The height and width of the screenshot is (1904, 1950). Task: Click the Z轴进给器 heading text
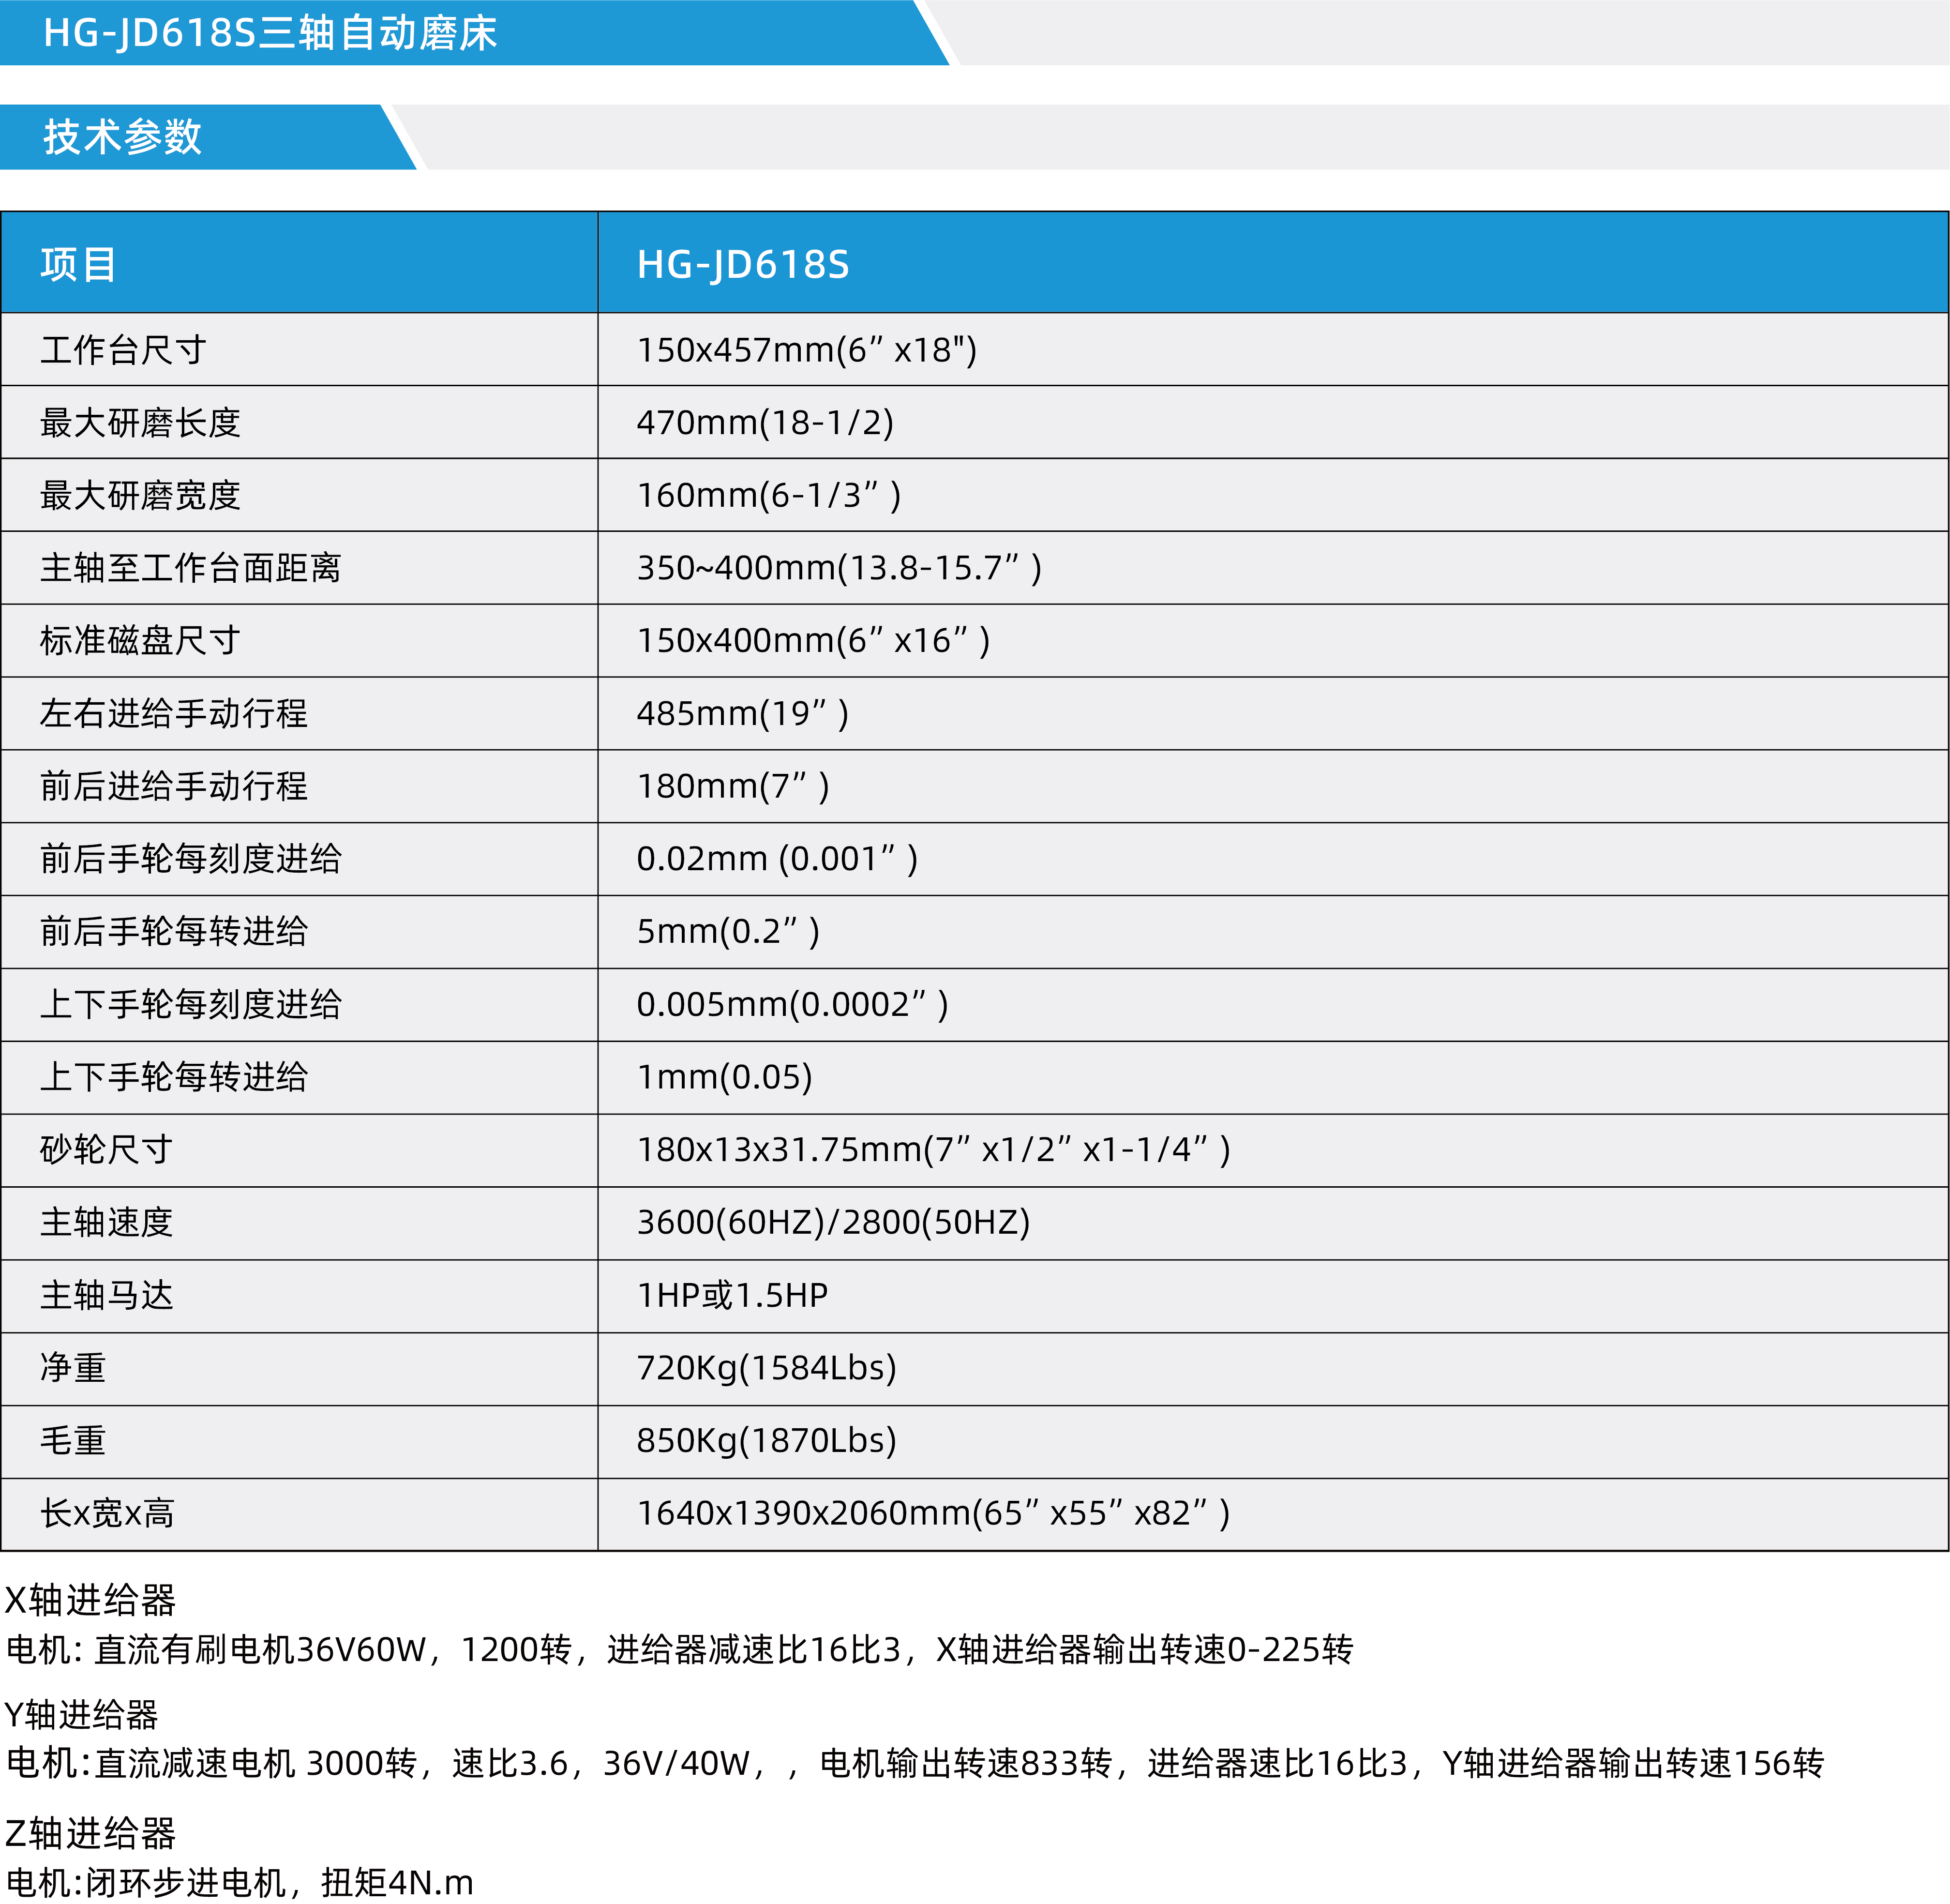tap(90, 1833)
